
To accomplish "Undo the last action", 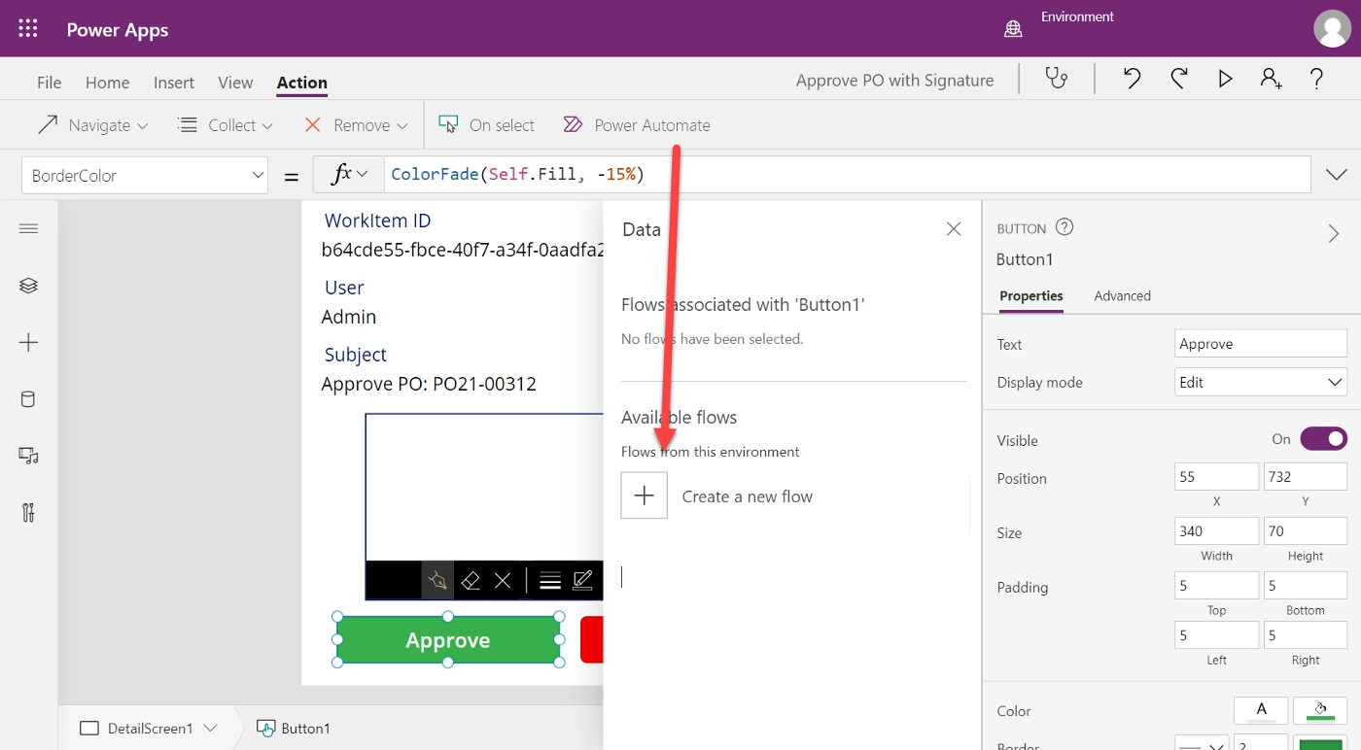I will click(x=1132, y=79).
